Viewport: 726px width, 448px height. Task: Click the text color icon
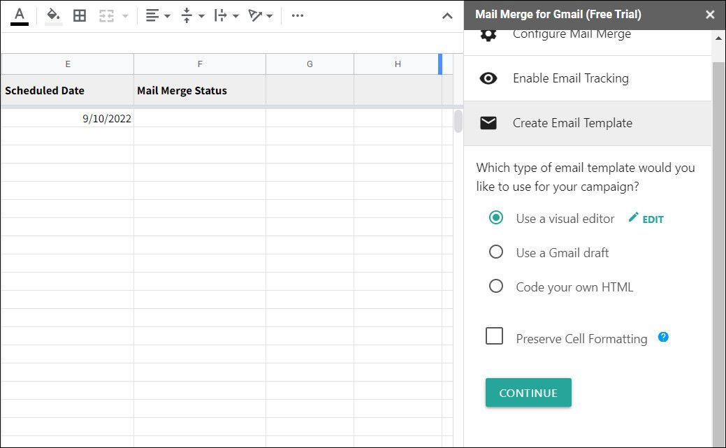point(20,15)
